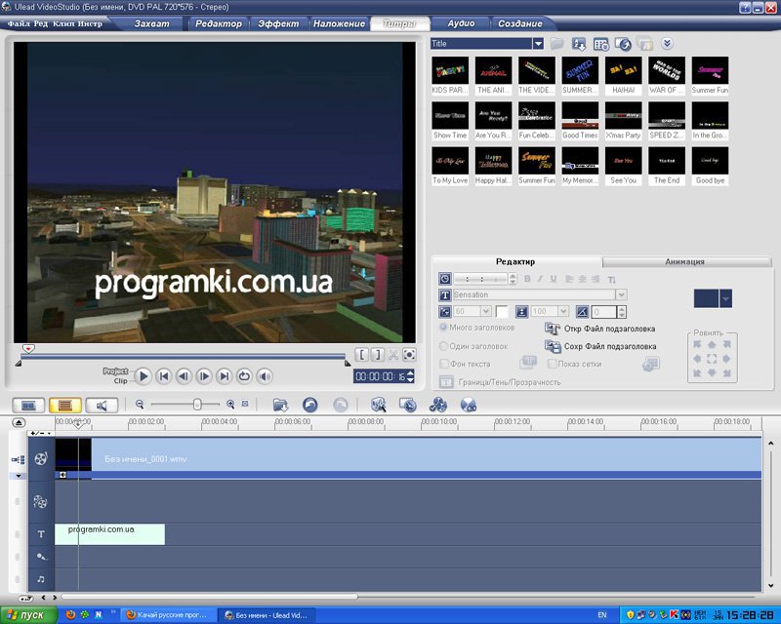Select the WAR OF... title thumbnail
This screenshot has width=781, height=624.
(667, 75)
